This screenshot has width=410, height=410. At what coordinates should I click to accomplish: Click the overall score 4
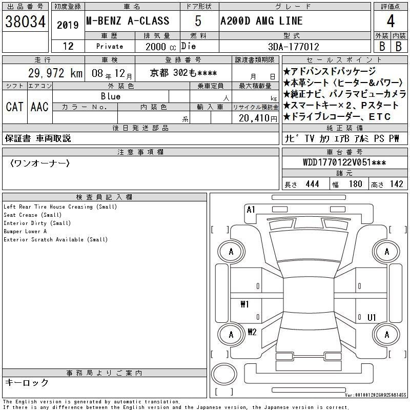click(x=391, y=21)
